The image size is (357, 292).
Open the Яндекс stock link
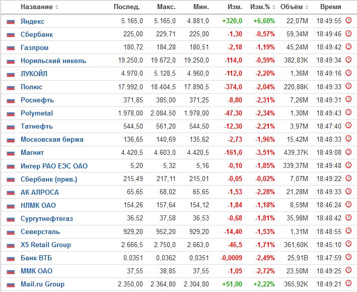[32, 21]
